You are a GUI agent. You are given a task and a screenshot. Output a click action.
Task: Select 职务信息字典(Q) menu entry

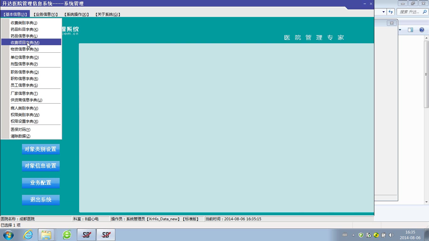[x=31, y=72]
